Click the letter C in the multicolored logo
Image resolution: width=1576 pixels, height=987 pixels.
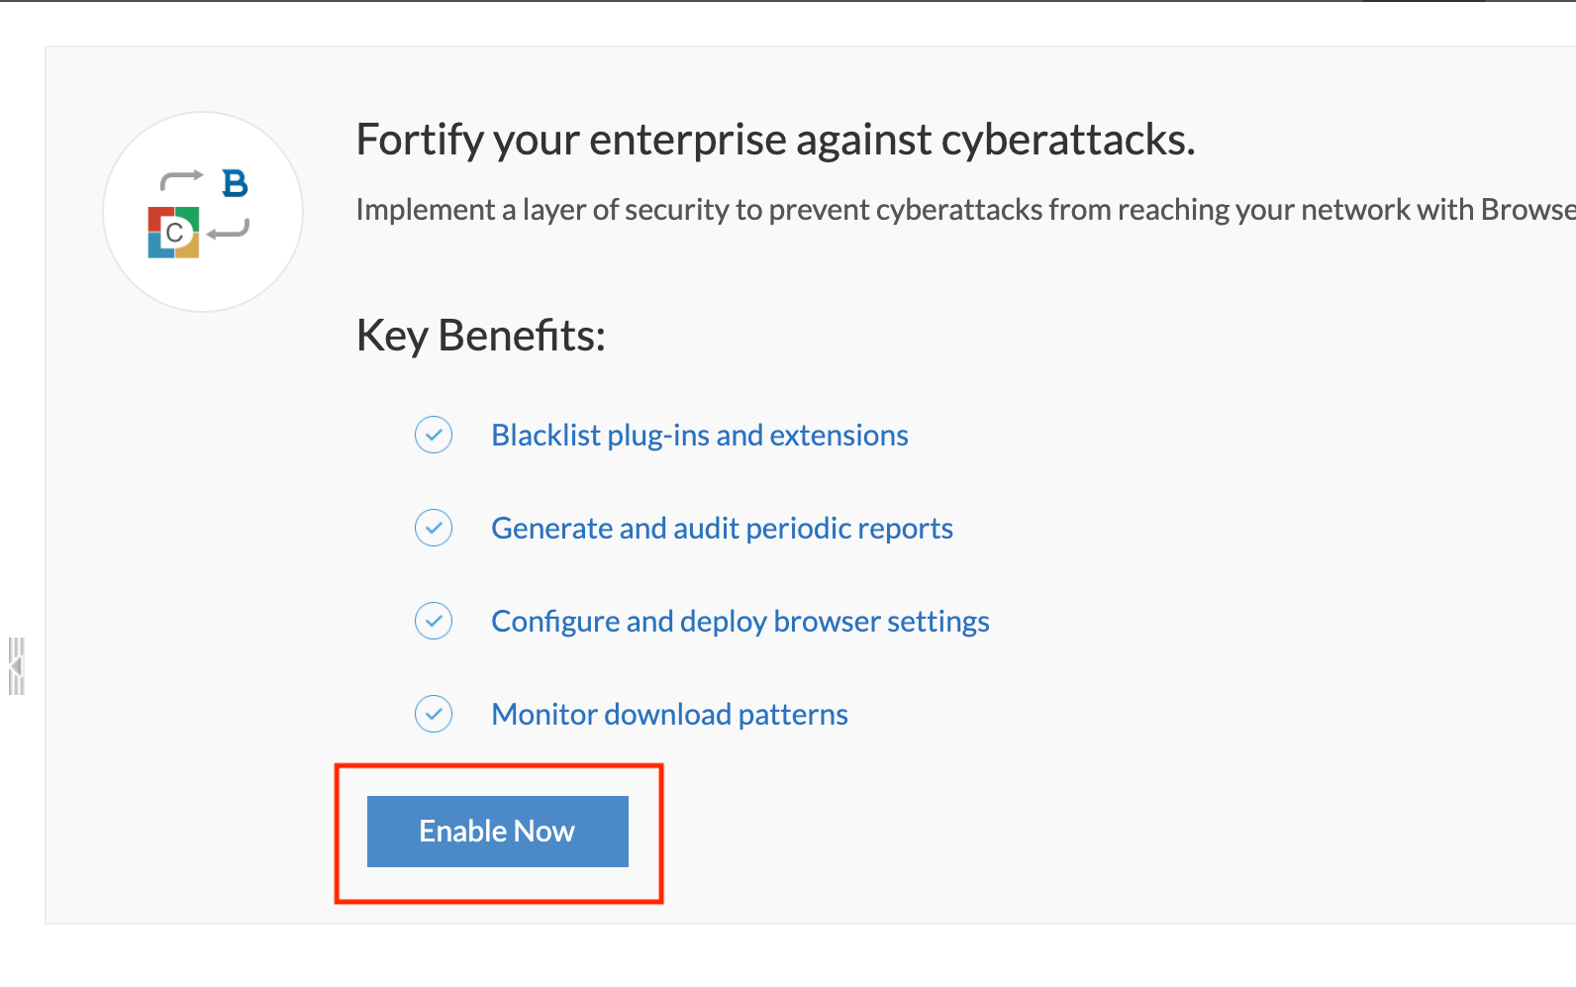pos(174,233)
